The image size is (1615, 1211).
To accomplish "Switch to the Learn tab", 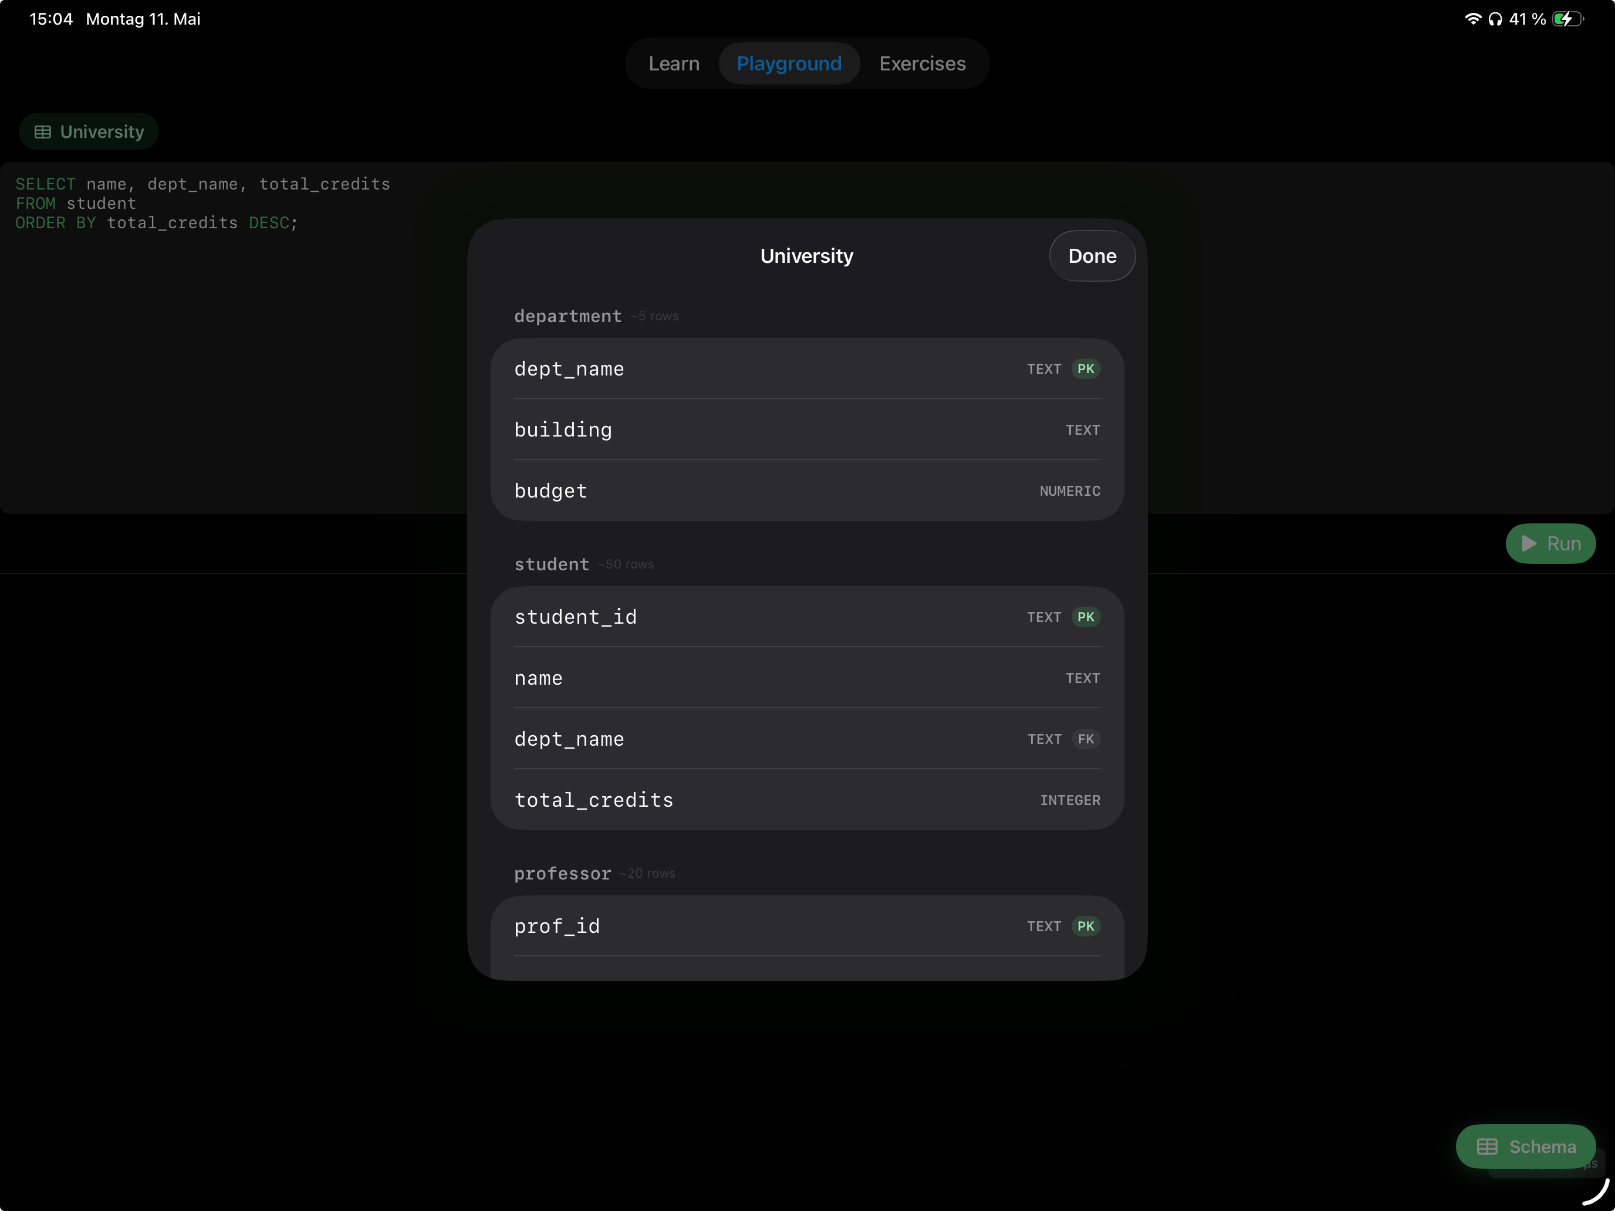I will (x=673, y=63).
